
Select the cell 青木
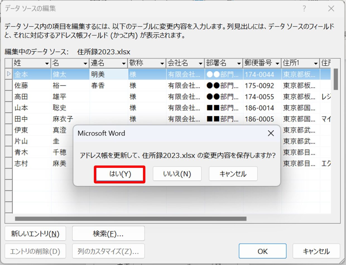click(x=32, y=153)
